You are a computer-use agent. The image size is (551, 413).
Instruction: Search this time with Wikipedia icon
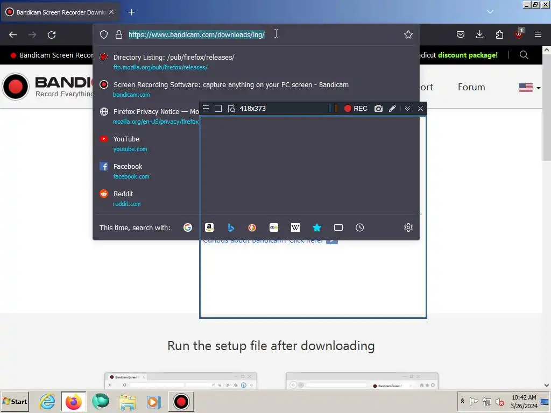click(x=295, y=227)
